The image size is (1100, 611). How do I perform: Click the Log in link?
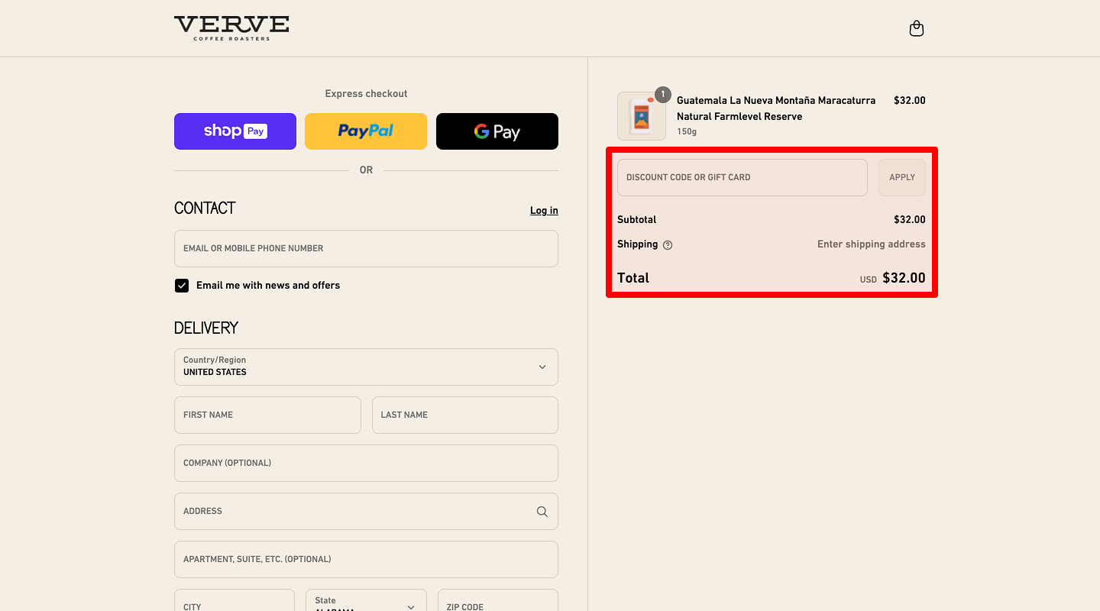tap(544, 211)
